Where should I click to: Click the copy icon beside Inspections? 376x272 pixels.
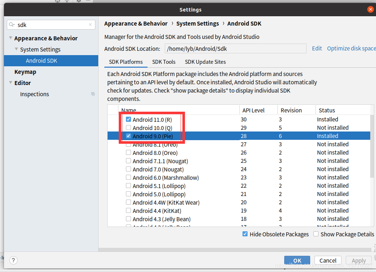[x=93, y=94]
